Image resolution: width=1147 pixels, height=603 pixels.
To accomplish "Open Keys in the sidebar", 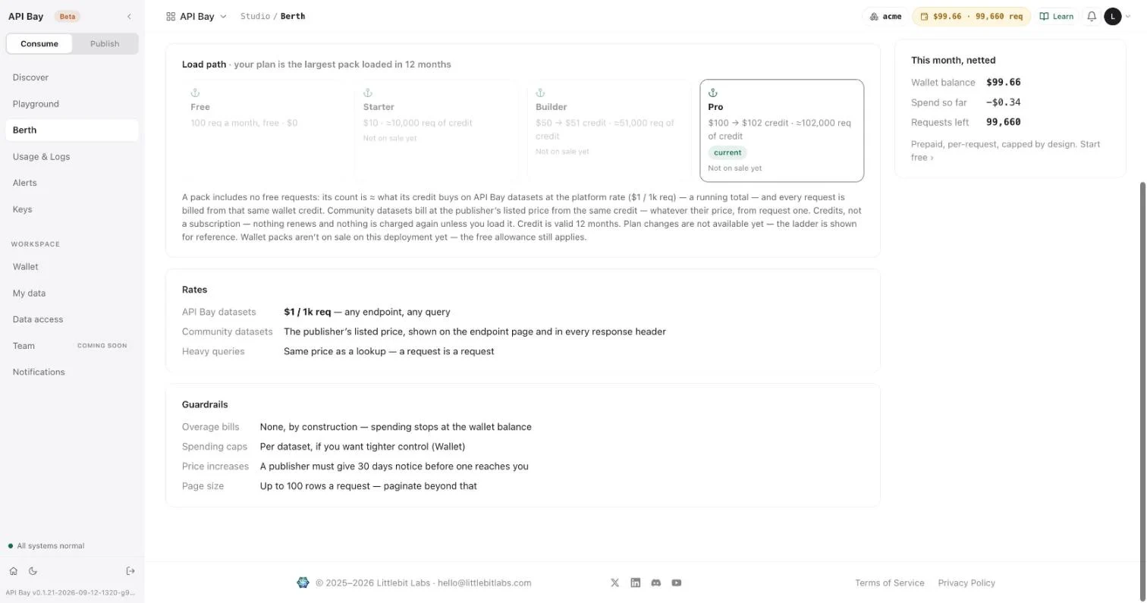I will click(71, 209).
